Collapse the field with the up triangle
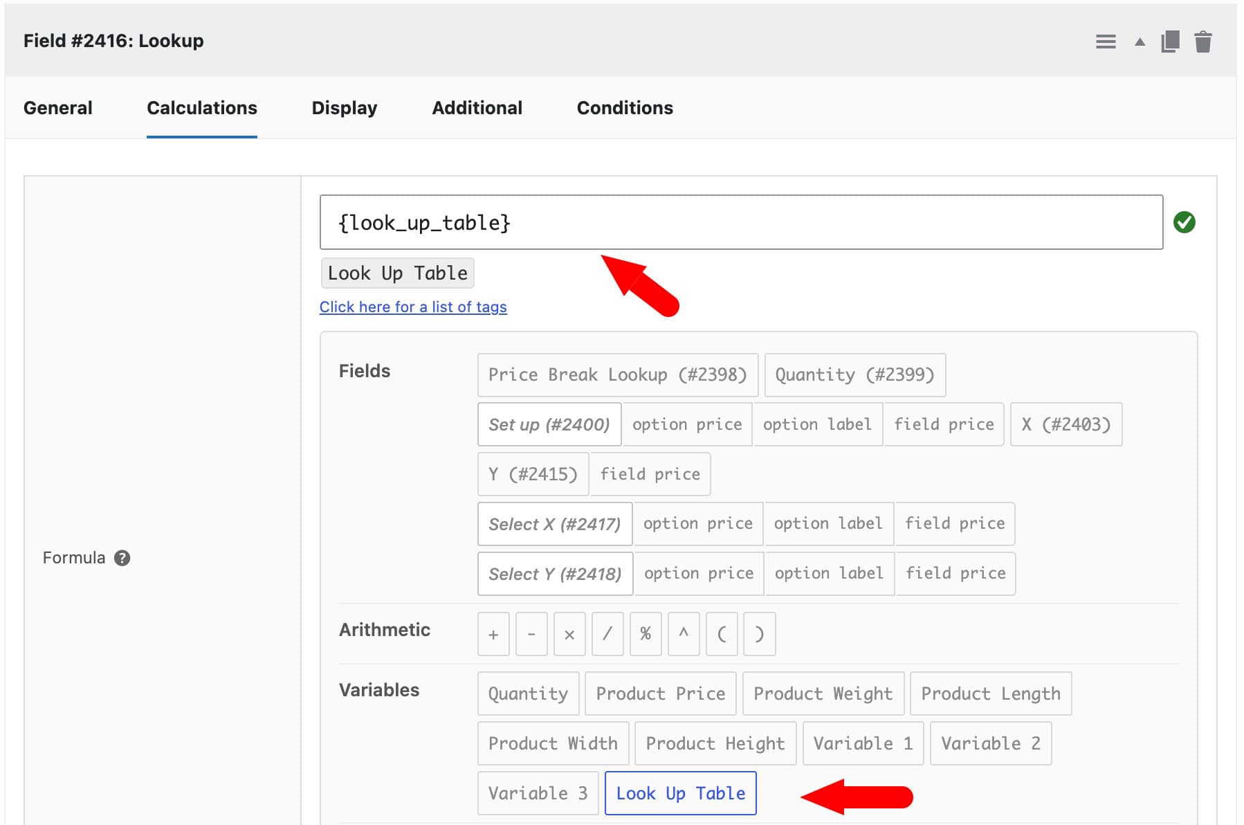1244x825 pixels. [1140, 42]
